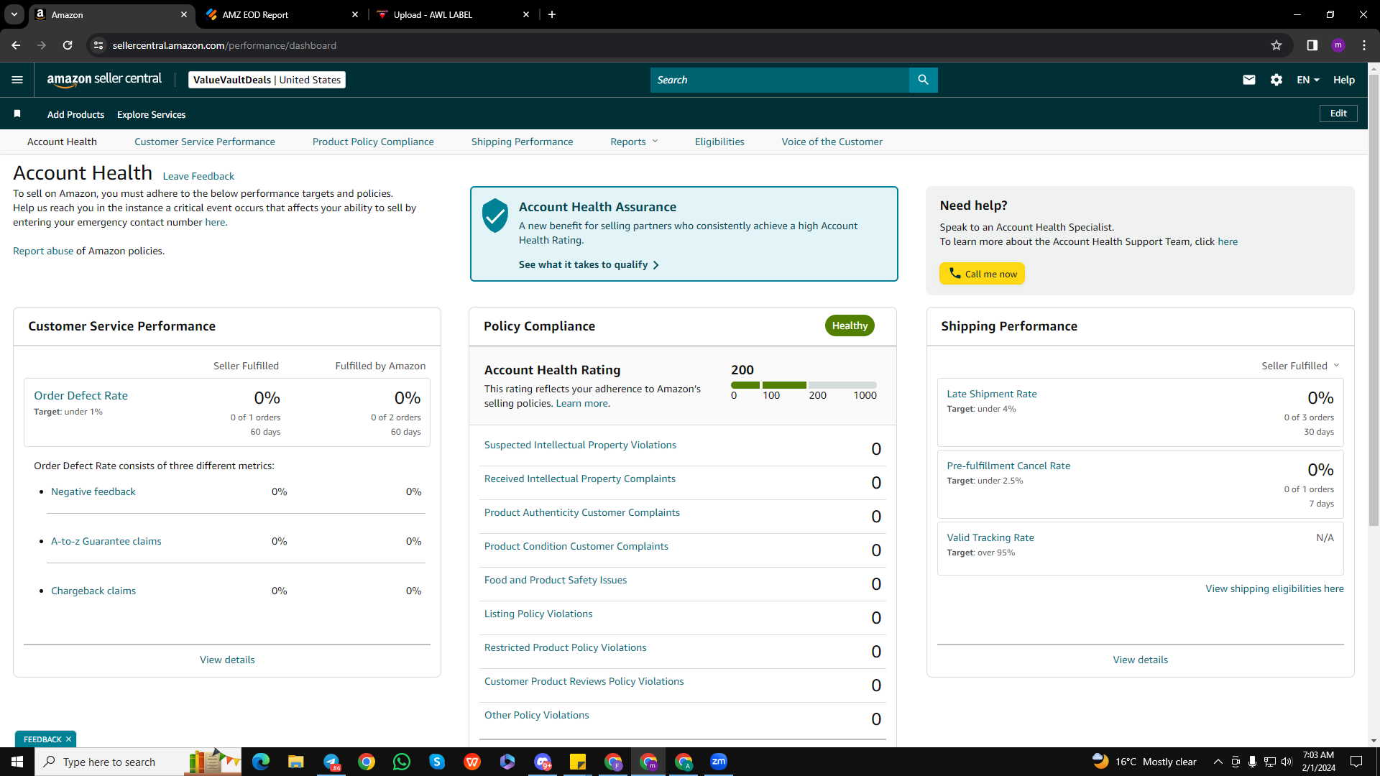Open Microsoft Edge from taskbar

point(261,762)
